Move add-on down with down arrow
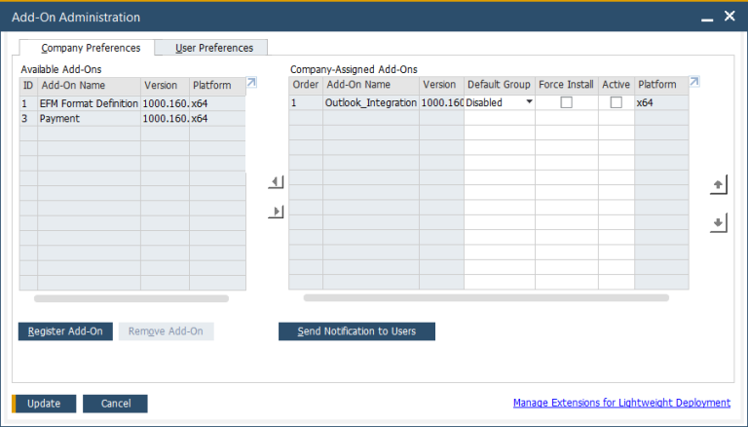 click(719, 223)
